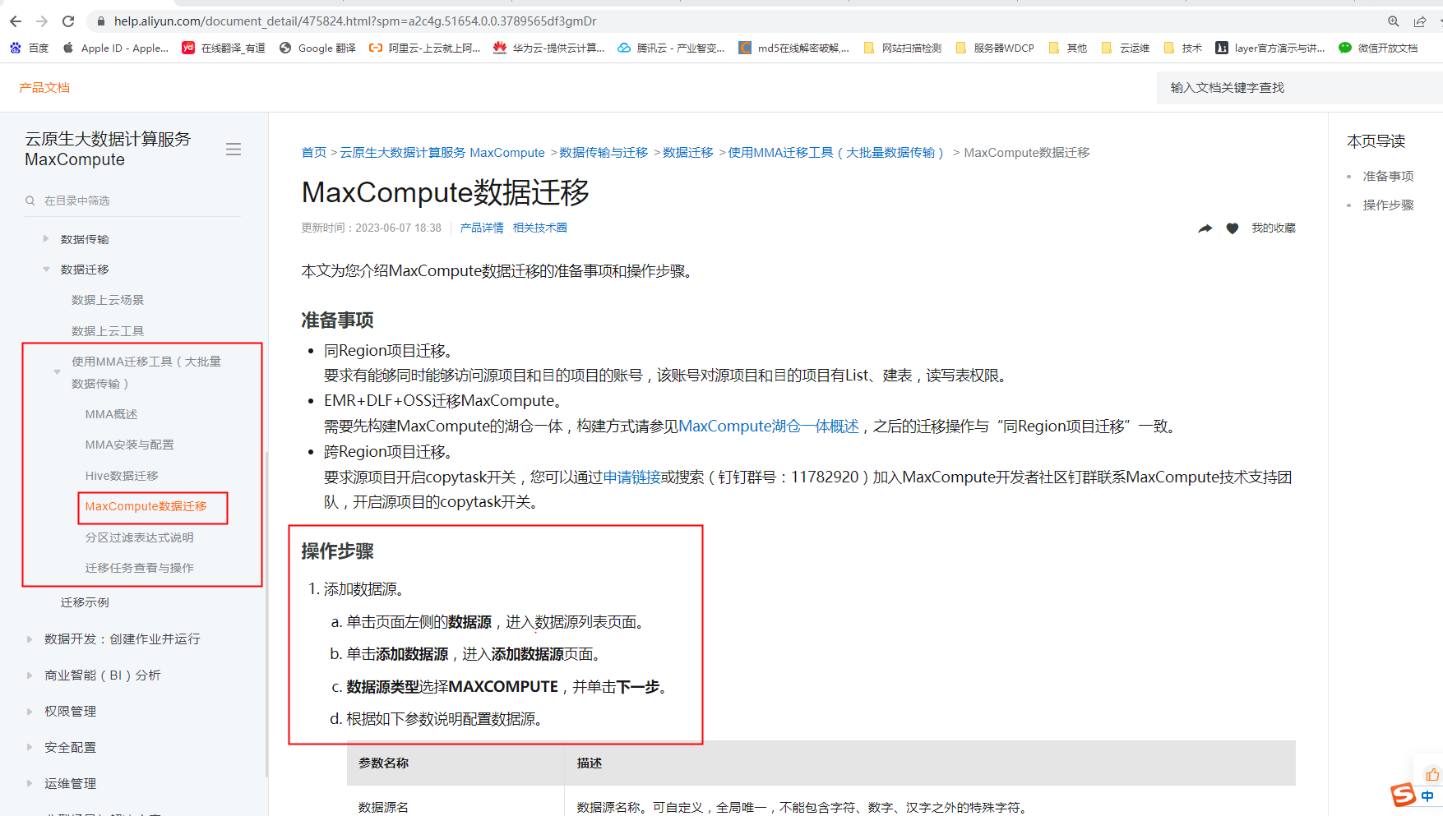
Task: View site info via the padlock icon
Action: (x=100, y=21)
